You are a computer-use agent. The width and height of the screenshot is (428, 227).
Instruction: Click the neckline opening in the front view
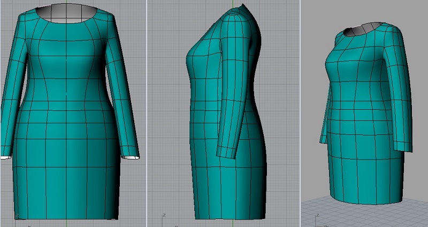pyautogui.click(x=66, y=13)
